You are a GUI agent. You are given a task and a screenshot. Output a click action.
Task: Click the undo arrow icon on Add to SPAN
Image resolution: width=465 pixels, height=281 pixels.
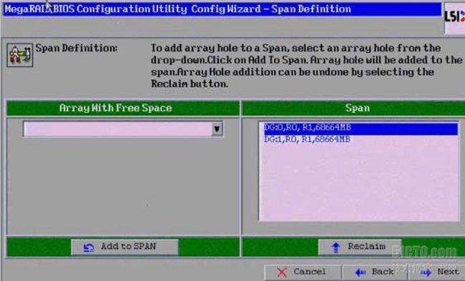coord(89,247)
